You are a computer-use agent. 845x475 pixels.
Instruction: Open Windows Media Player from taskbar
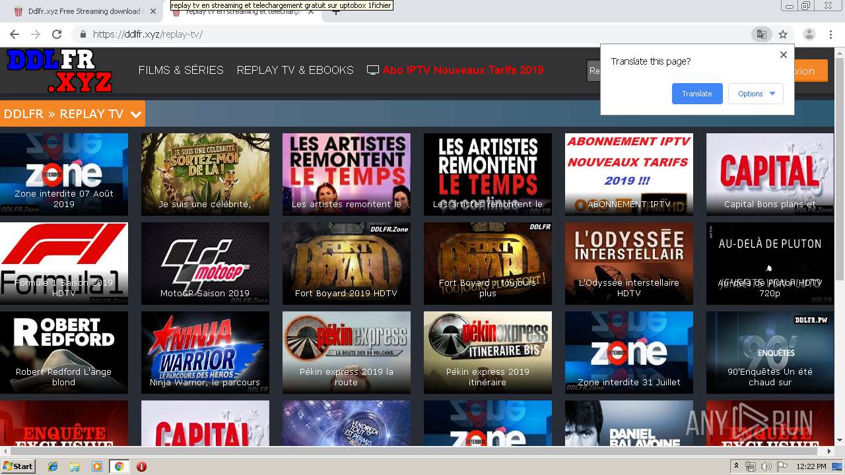point(97,466)
